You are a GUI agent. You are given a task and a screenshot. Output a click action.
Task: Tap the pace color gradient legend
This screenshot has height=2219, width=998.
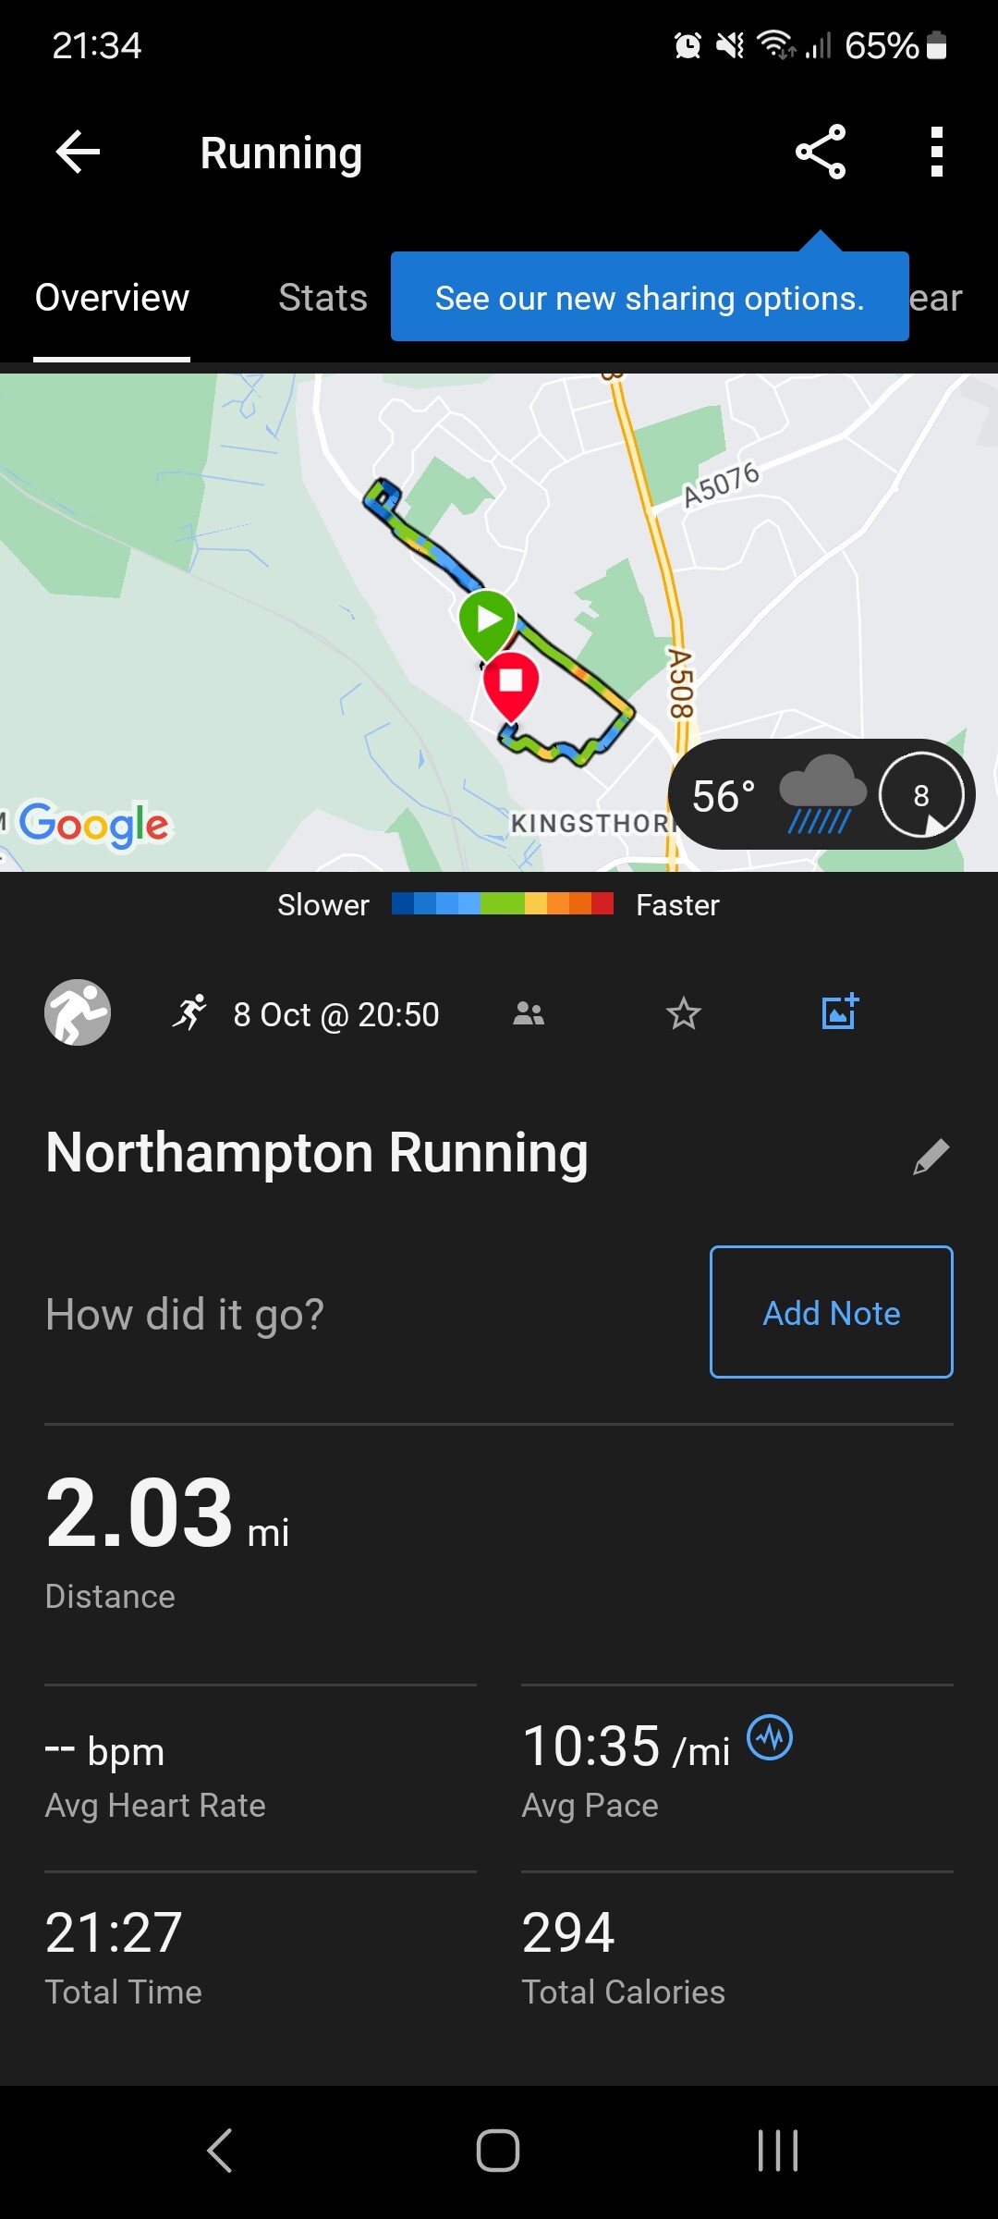point(502,904)
